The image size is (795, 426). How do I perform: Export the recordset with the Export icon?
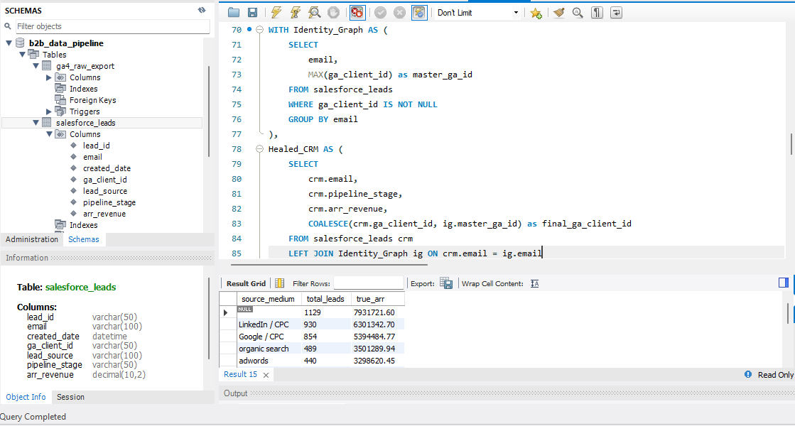tap(446, 284)
